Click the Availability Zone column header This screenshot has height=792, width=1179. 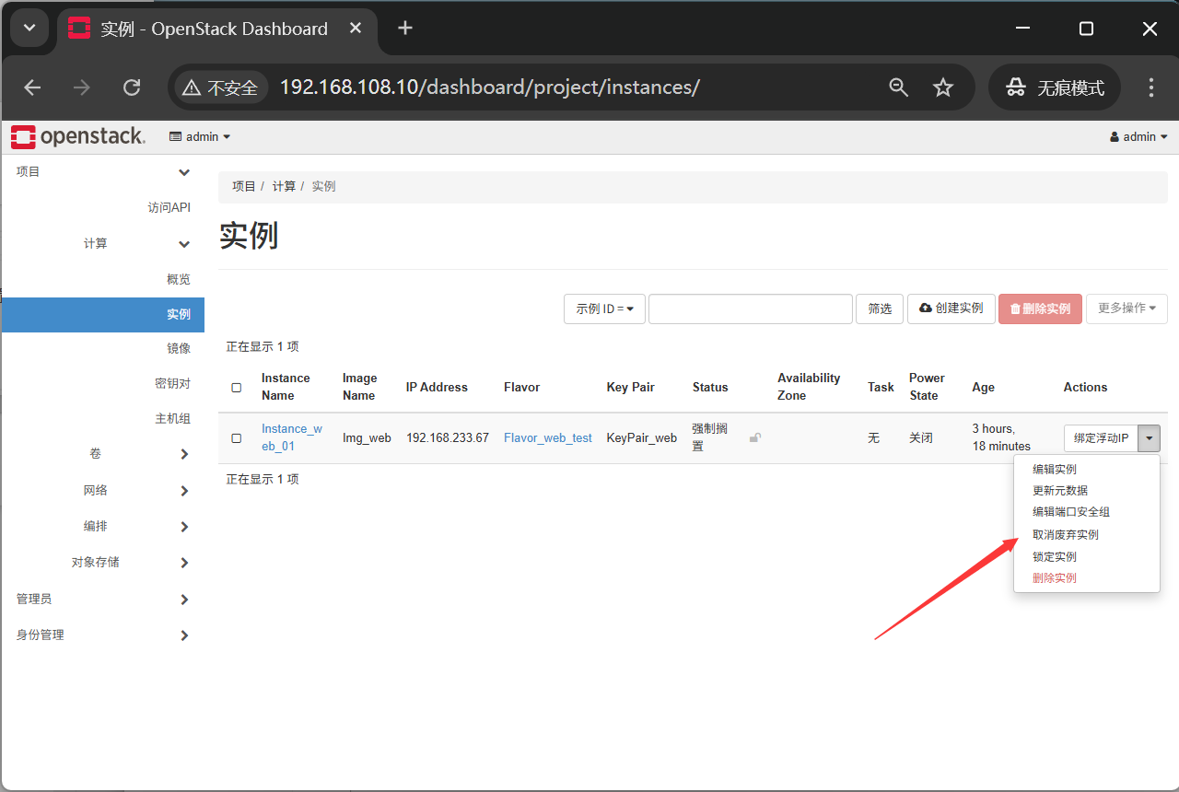coord(809,387)
